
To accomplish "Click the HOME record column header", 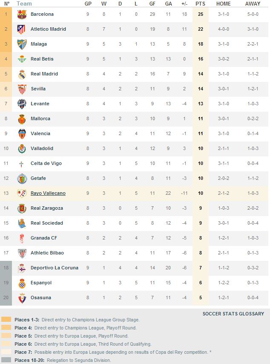I will point(224,4).
